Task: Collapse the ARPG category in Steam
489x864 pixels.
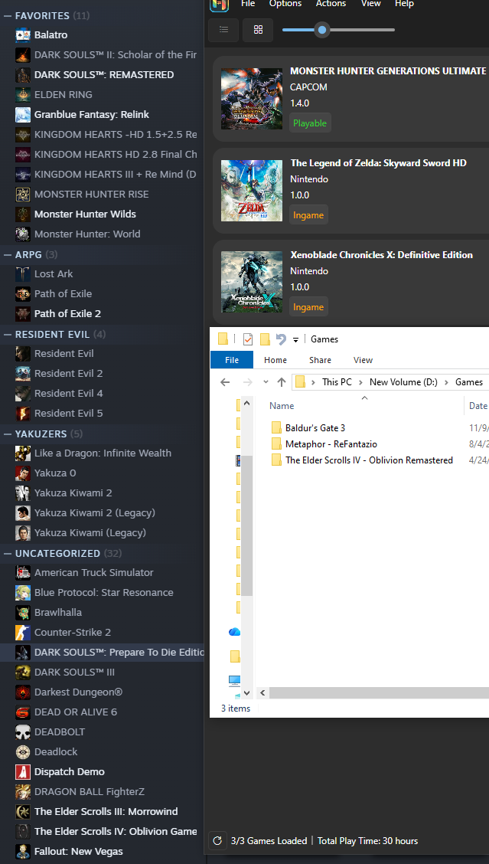Action: click(x=8, y=254)
